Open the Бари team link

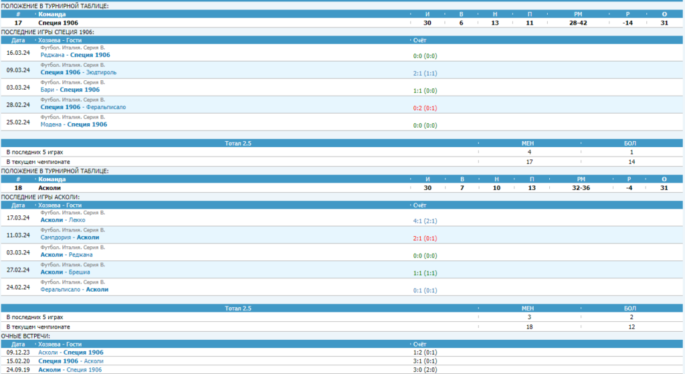47,90
